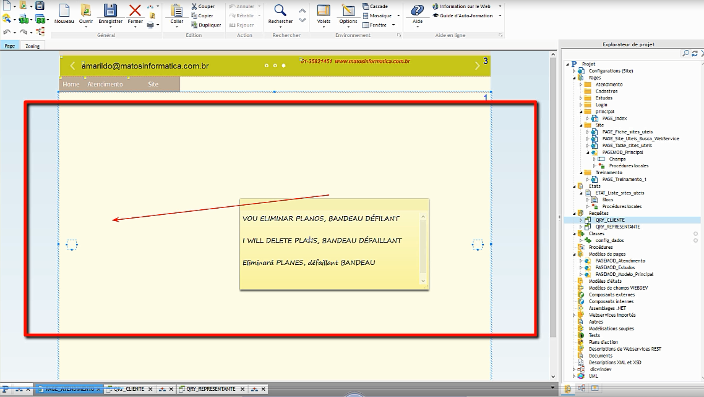The height and width of the screenshot is (397, 704).
Task: Click the Nouveau new document icon
Action: click(64, 10)
